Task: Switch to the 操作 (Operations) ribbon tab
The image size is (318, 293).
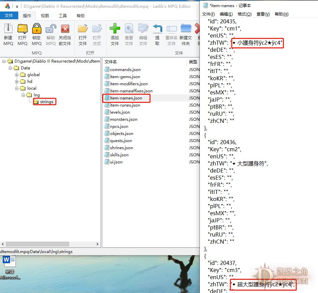Action: [27, 16]
